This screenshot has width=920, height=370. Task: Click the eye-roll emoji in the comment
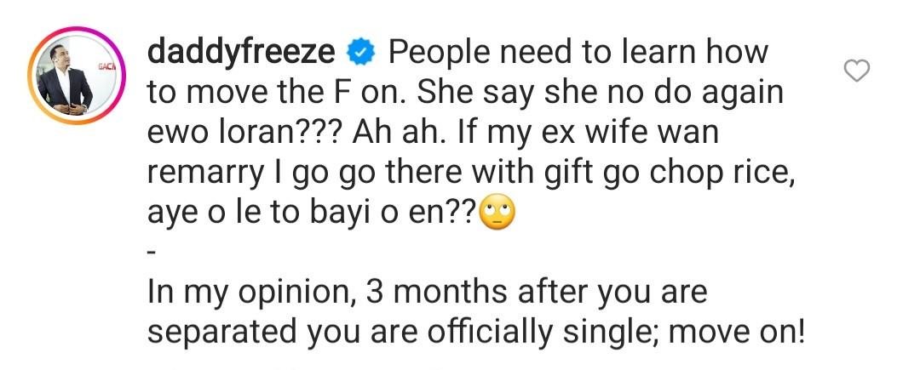tap(497, 211)
